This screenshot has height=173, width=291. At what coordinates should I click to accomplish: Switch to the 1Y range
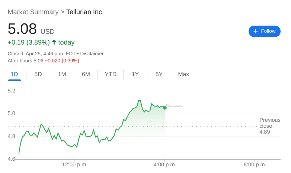click(135, 74)
